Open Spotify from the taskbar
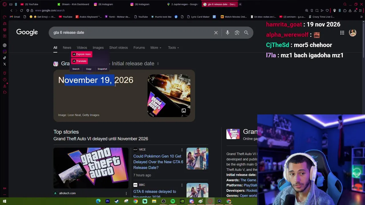The width and height of the screenshot is (365, 205). coord(173,201)
